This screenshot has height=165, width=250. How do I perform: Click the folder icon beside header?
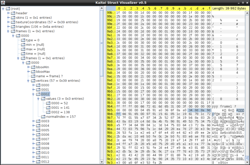pos(12,13)
